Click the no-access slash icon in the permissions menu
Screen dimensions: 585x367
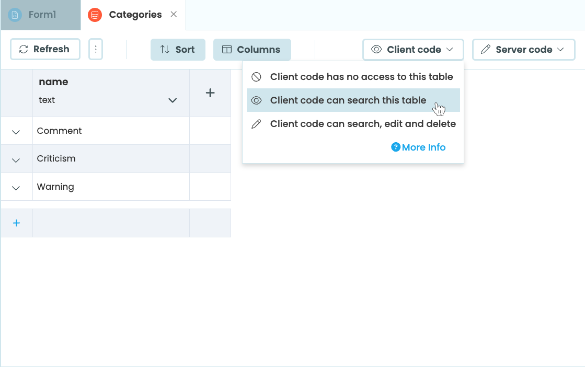257,76
